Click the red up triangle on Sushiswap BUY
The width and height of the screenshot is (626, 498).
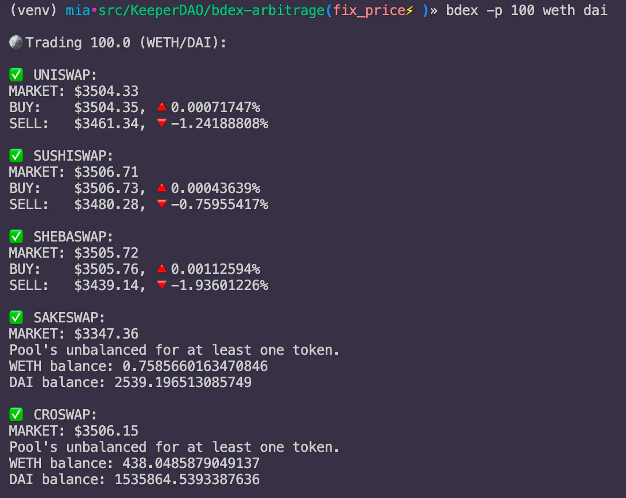coord(162,188)
